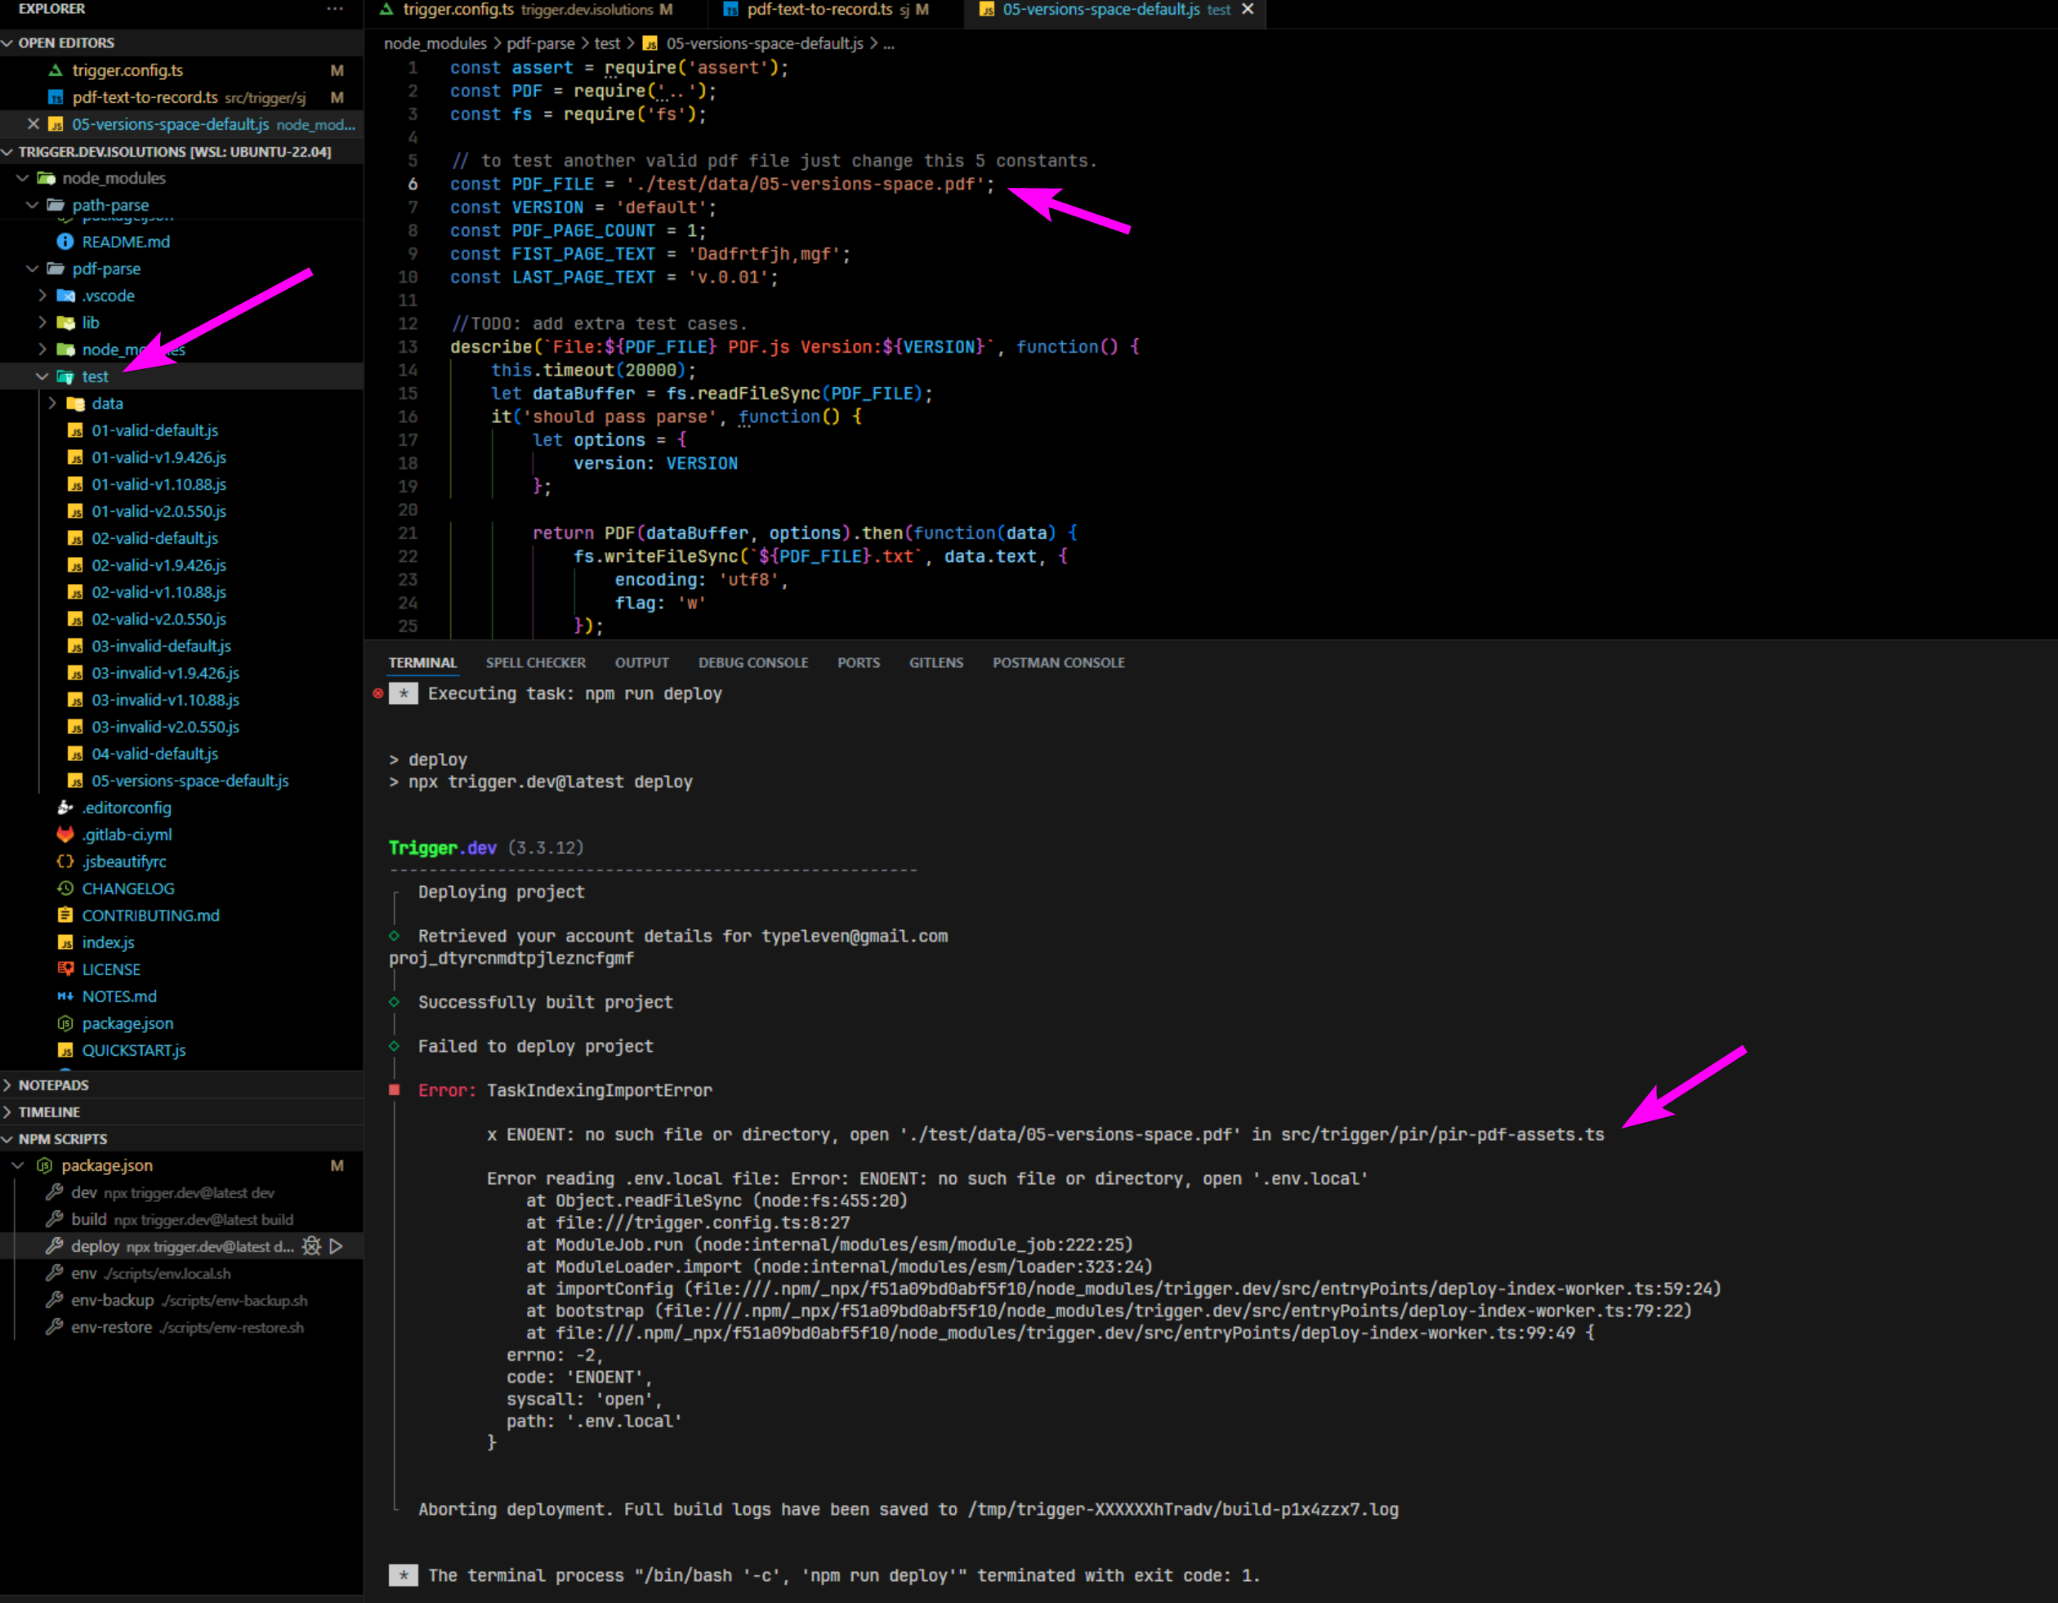Image resolution: width=2058 pixels, height=1603 pixels.
Task: Open the GitLens panel tab
Action: pyautogui.click(x=935, y=663)
